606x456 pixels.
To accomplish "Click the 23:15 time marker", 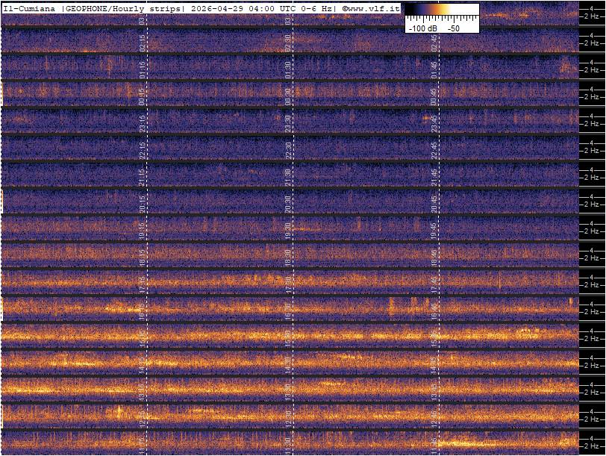I will (143, 123).
